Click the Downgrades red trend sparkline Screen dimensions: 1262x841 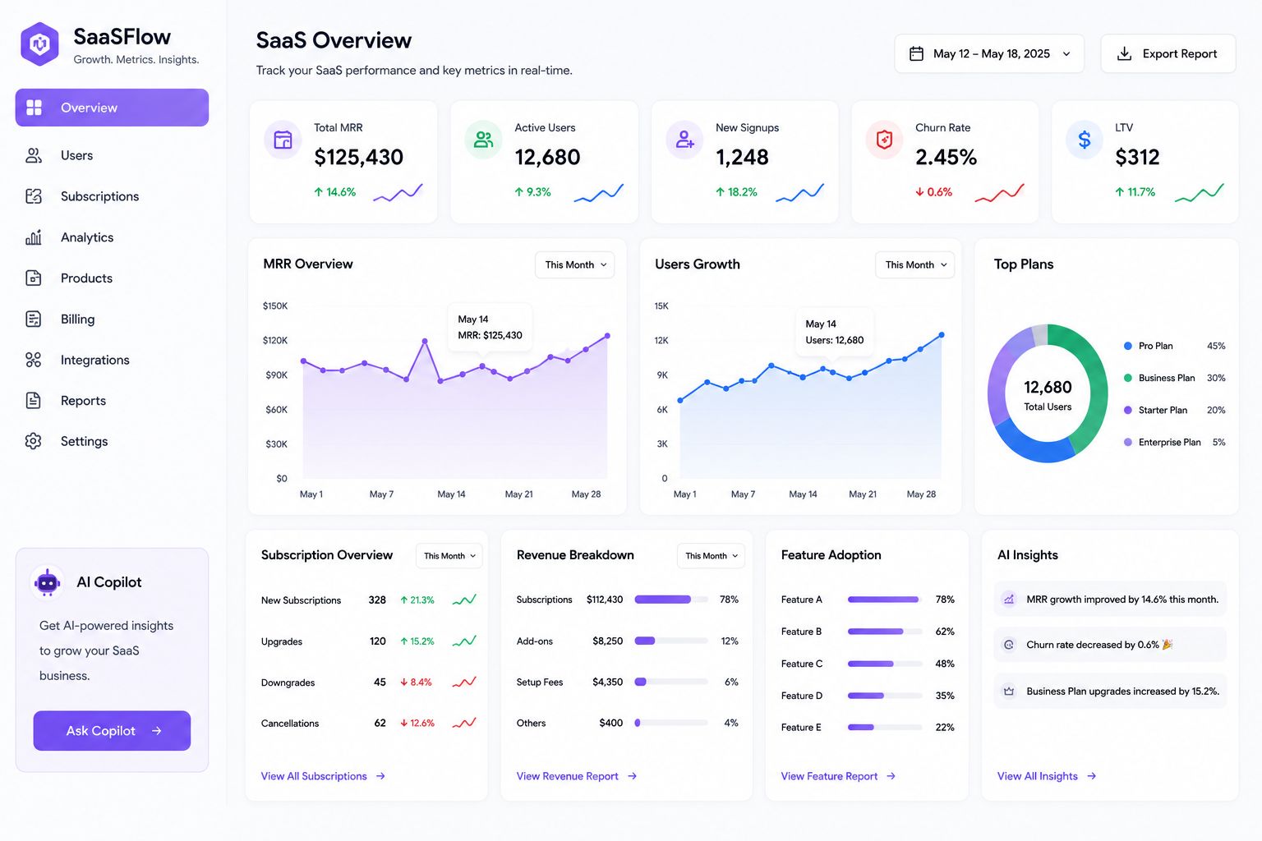point(464,682)
